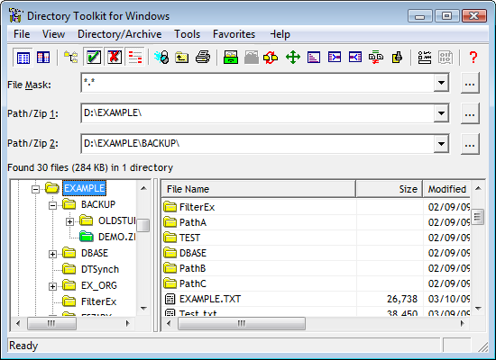
Task: Click the grayed-out drawer toolbar icon
Action: tap(252, 58)
